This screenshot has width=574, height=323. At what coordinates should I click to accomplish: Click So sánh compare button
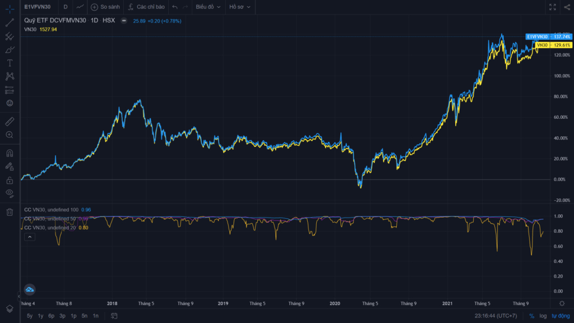[x=105, y=7]
